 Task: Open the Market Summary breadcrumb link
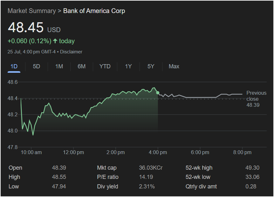point(32,11)
